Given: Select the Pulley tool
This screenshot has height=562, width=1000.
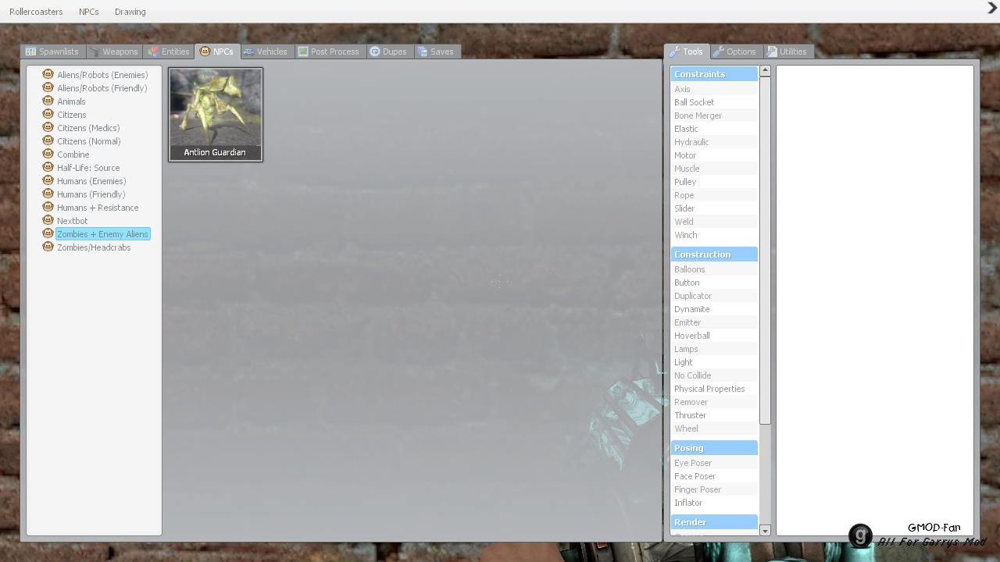Looking at the screenshot, I should pyautogui.click(x=714, y=182).
